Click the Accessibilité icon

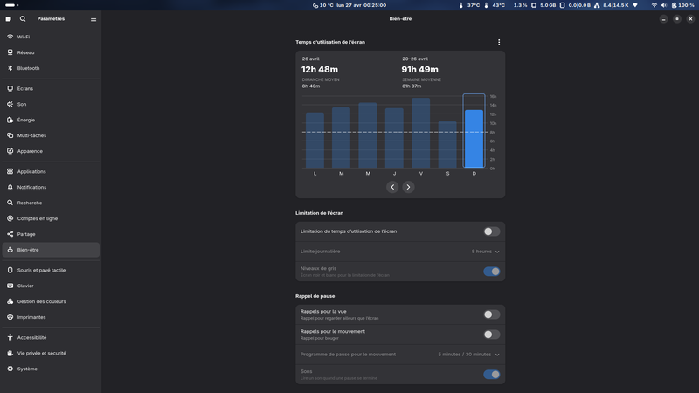click(10, 337)
